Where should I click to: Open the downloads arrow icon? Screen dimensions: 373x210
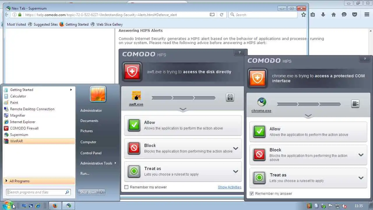323,15
